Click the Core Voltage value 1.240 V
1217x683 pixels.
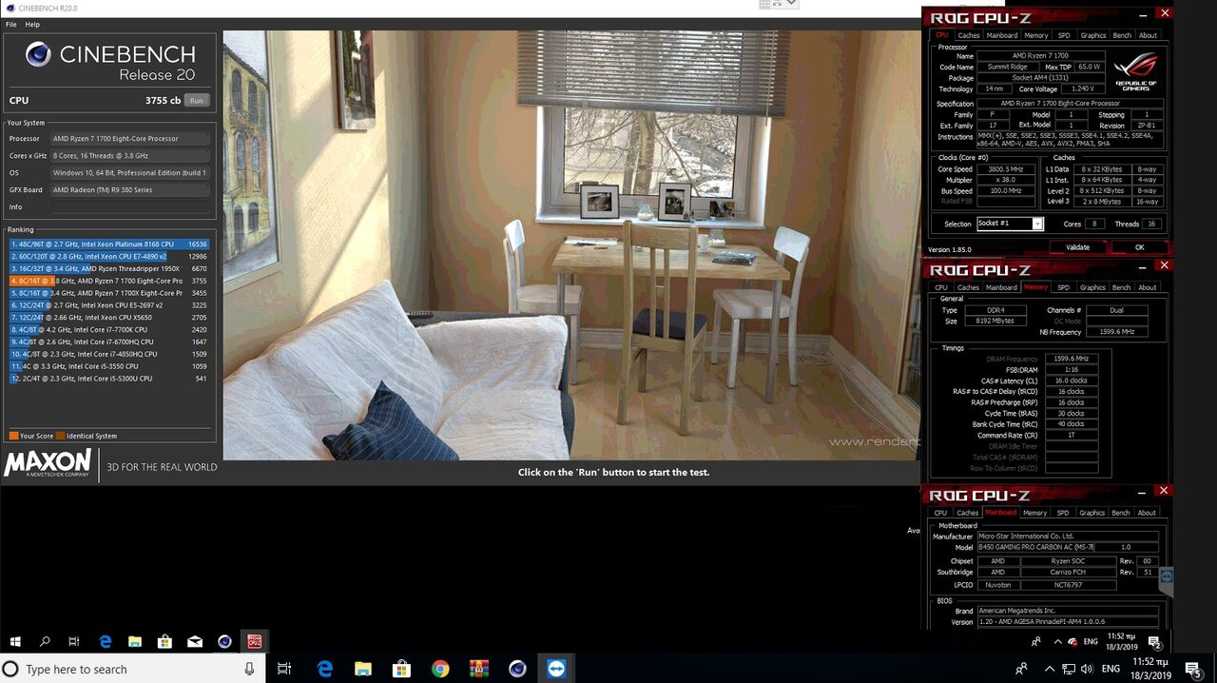pyautogui.click(x=1081, y=88)
